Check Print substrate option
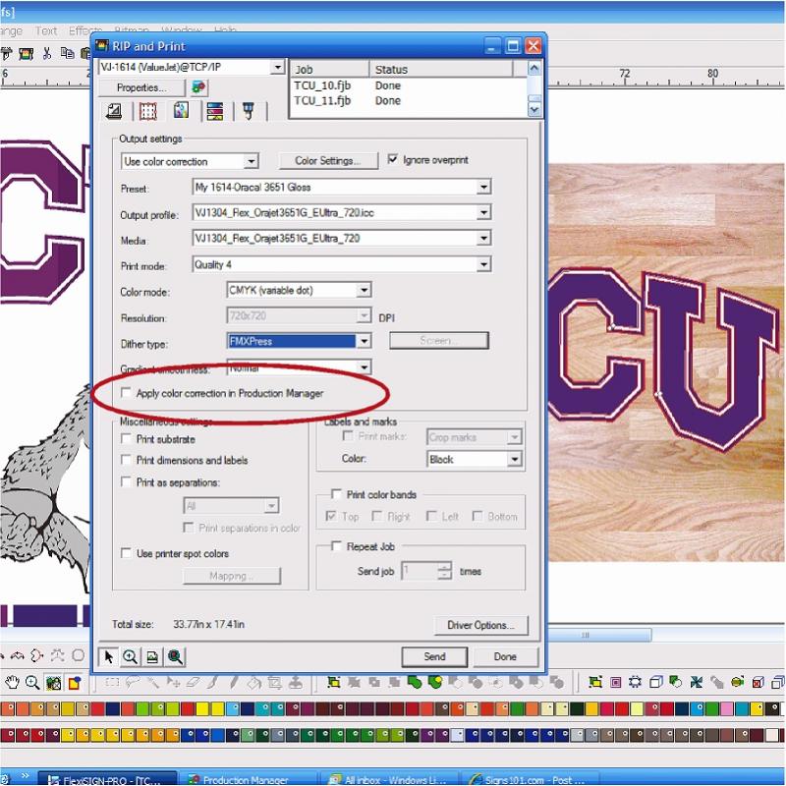 126,438
